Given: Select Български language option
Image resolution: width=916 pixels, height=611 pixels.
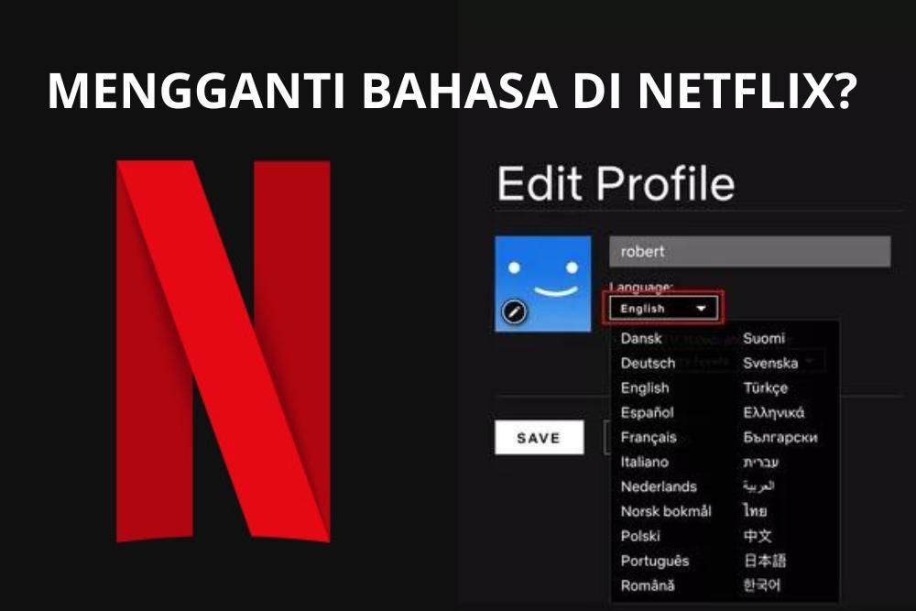Looking at the screenshot, I should [x=780, y=438].
